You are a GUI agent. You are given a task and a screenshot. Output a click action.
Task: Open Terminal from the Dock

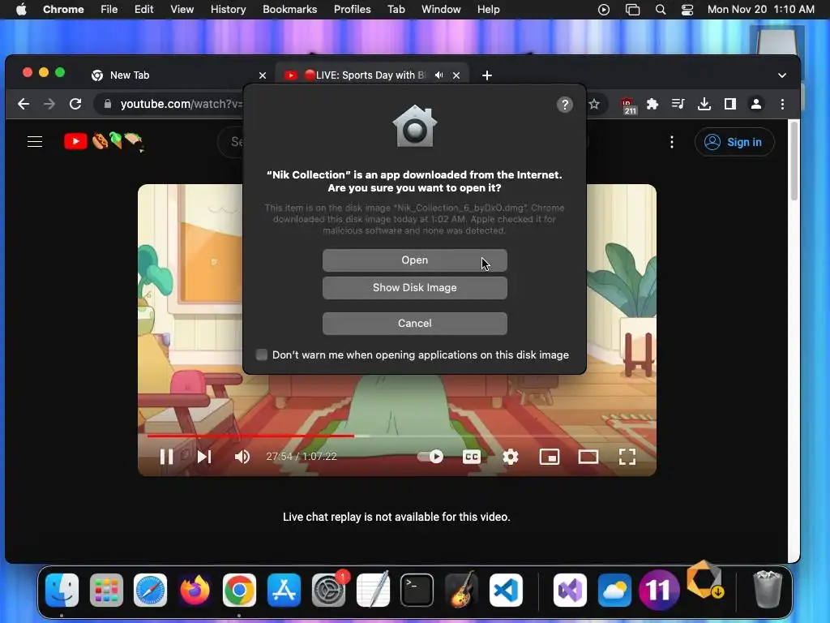pos(417,590)
